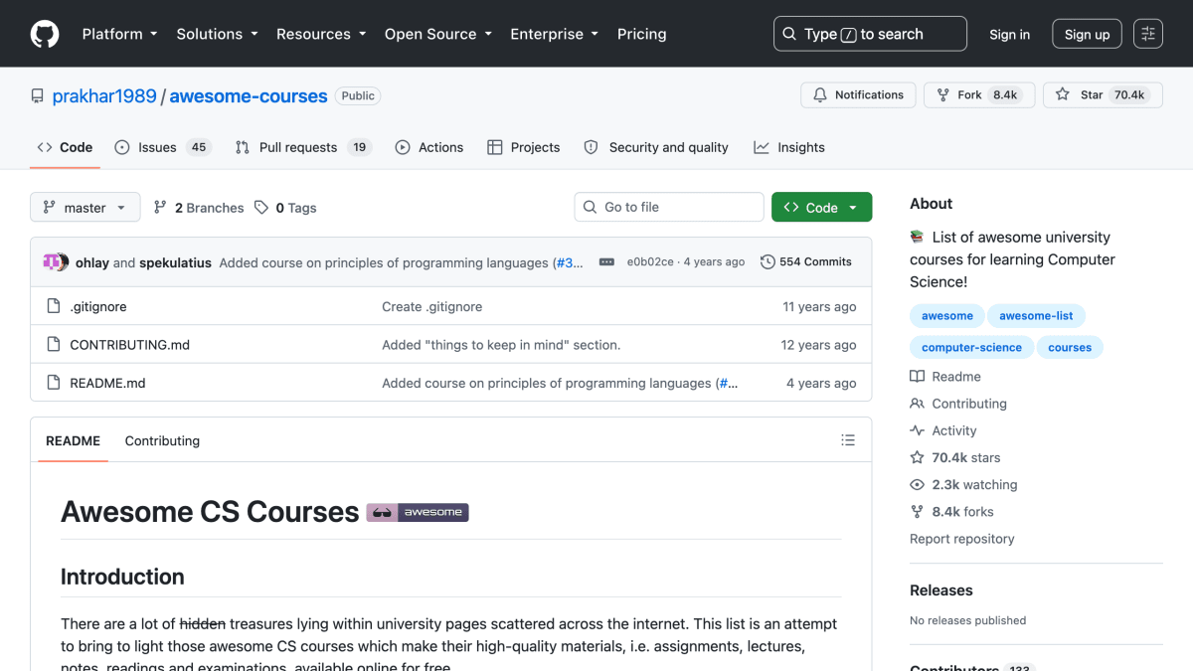View the 0 Tags link
Viewport: 1193px width, 671px height.
(x=285, y=208)
